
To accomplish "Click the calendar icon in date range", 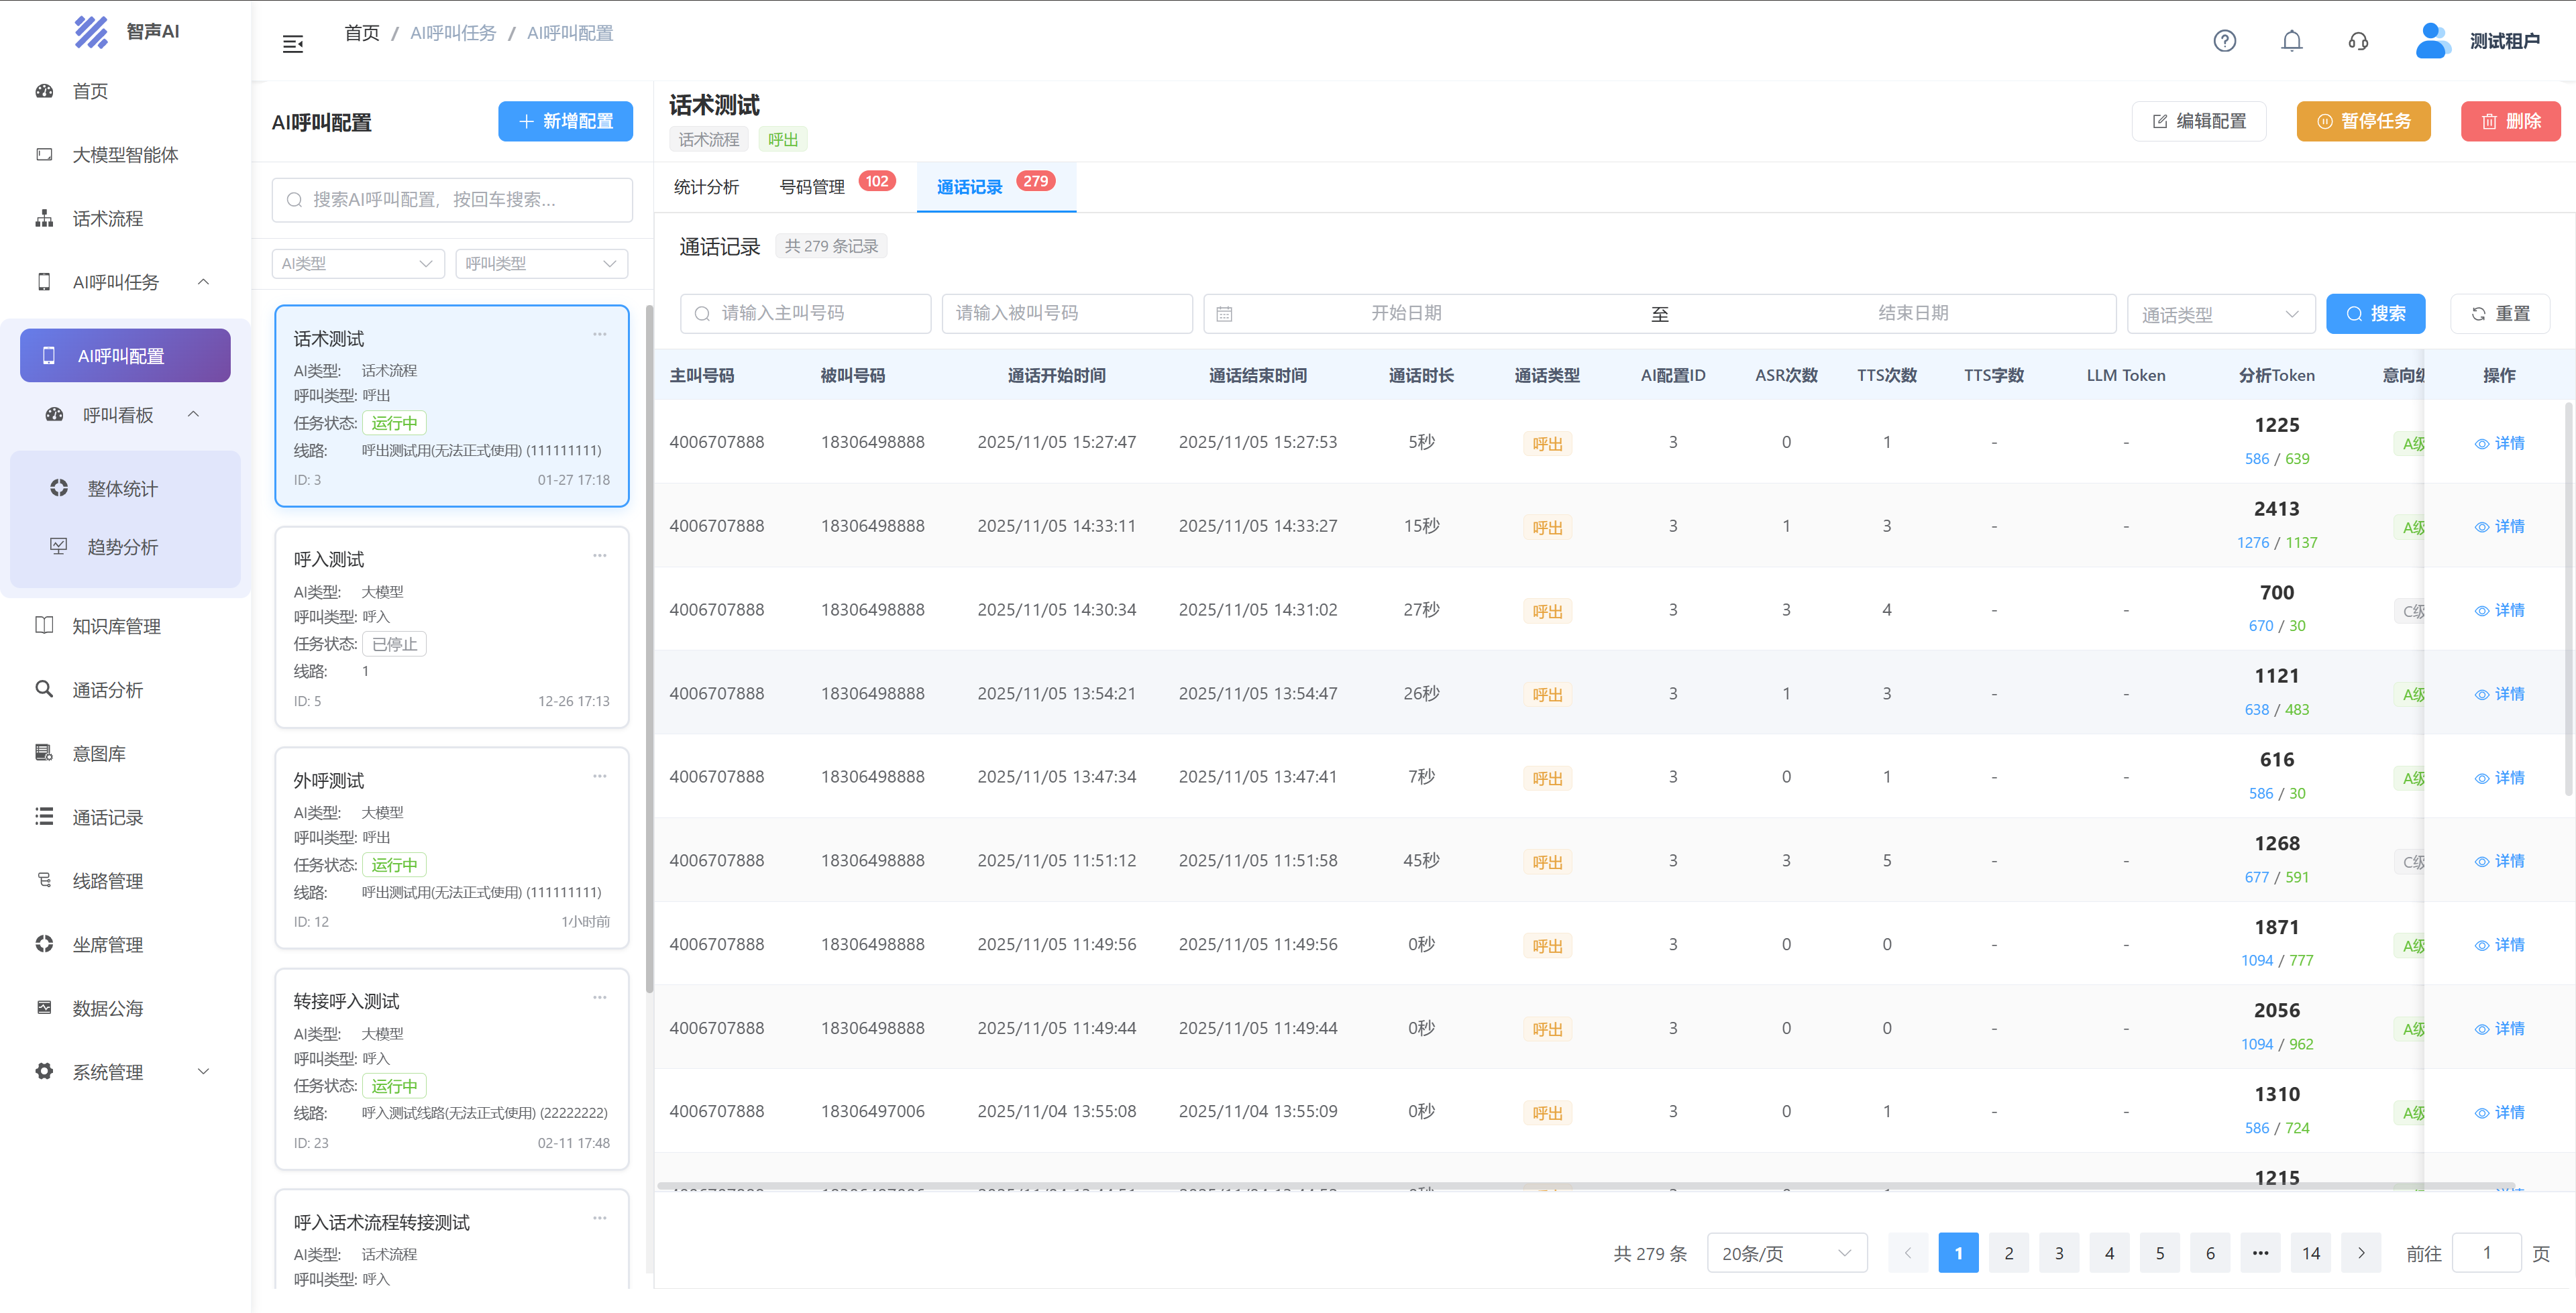I will (1224, 314).
